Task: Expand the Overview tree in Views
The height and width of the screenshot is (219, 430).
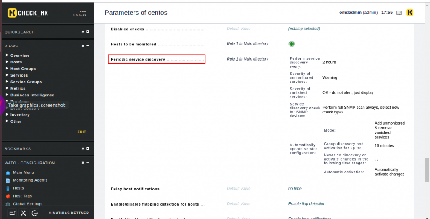Action: [7, 55]
